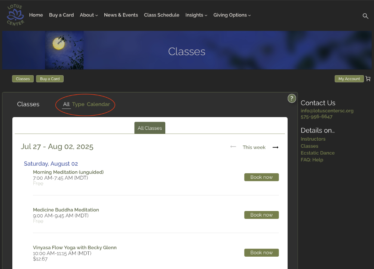Open the Class Schedule menu item
Viewport: 374px width, 269px height.
coord(162,15)
